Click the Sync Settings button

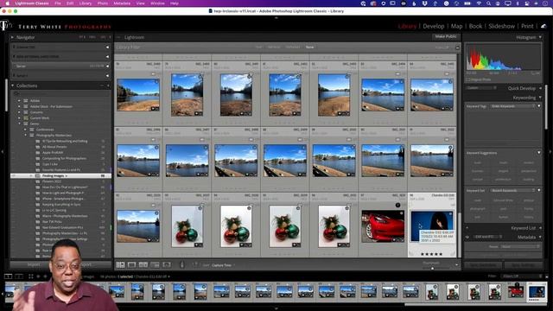523,265
